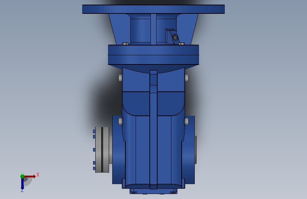Select the vertical center rib on the gearbox housing
The image size is (307, 199).
154,129
